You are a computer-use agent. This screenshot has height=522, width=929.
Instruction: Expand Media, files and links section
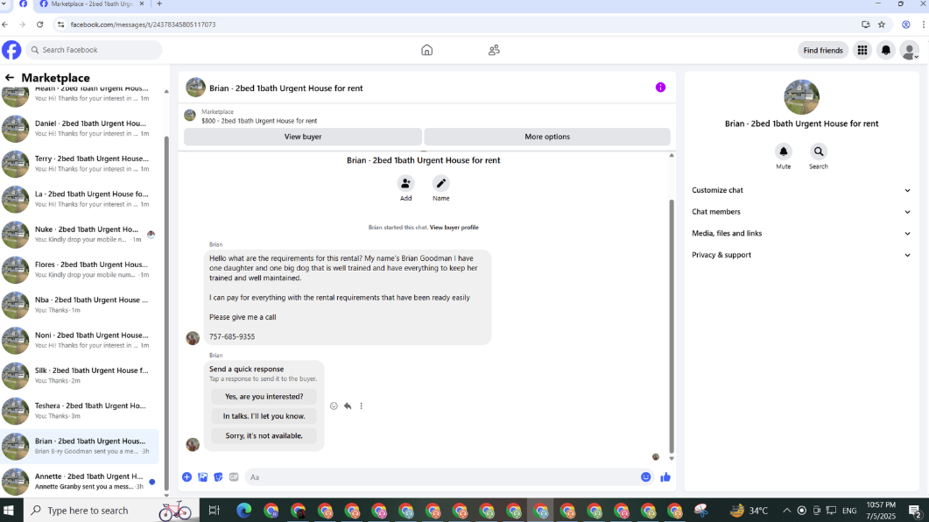(x=801, y=234)
